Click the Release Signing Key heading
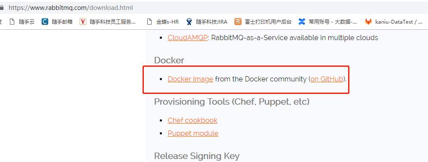The width and height of the screenshot is (428, 162). click(197, 156)
